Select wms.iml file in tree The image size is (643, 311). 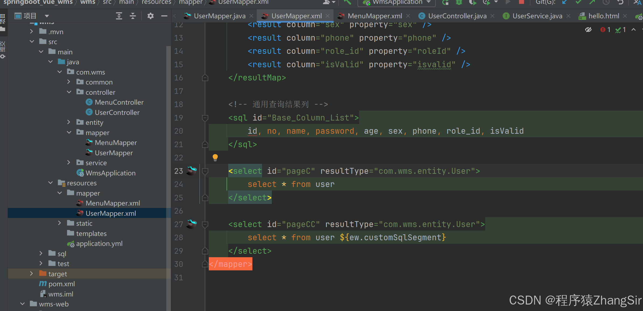click(57, 294)
